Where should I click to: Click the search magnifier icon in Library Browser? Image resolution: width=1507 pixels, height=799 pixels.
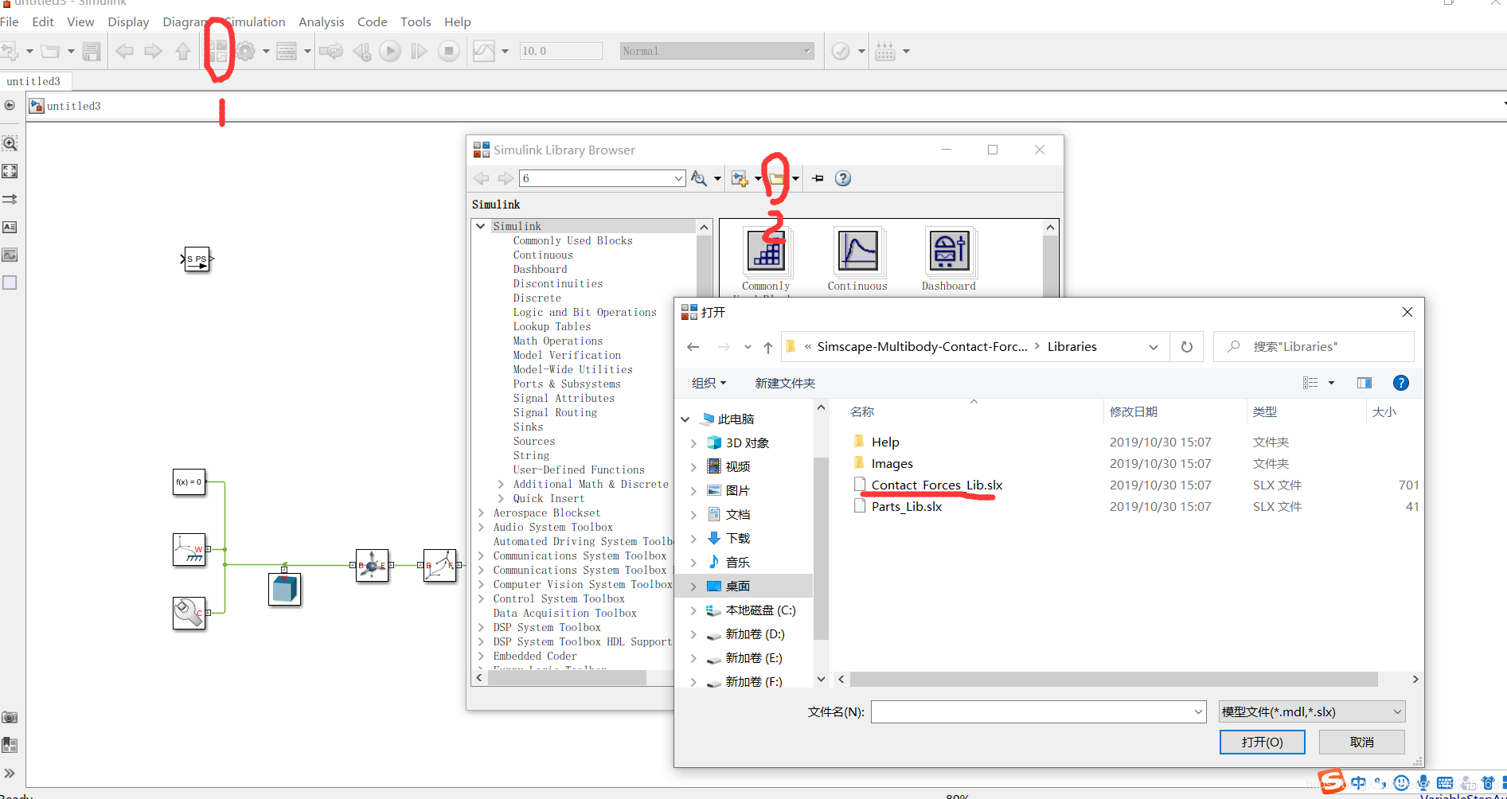(x=699, y=178)
